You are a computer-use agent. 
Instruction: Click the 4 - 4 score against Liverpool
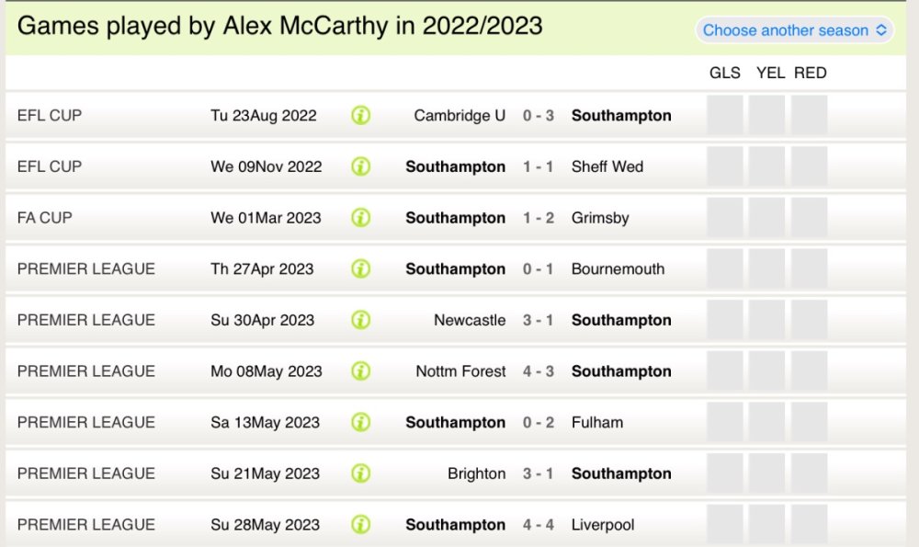coord(539,525)
